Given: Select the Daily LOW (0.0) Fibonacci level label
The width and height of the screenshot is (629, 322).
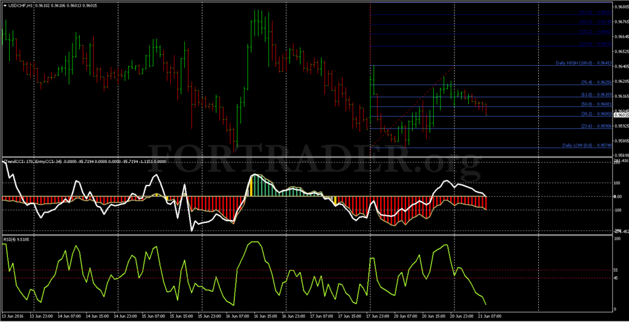Looking at the screenshot, I should (587, 145).
